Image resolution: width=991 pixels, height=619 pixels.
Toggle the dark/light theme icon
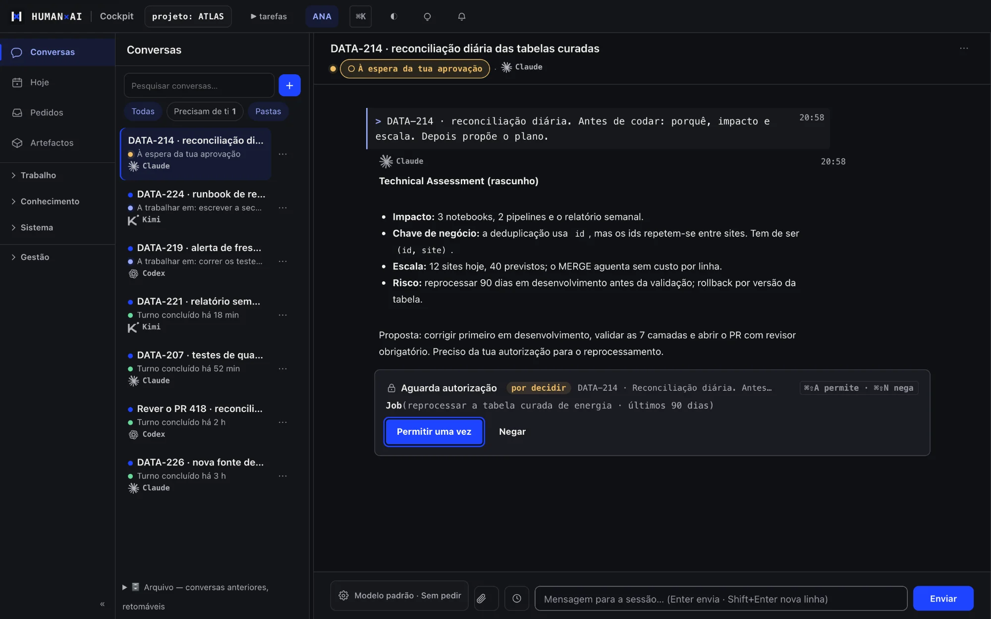[x=394, y=16]
